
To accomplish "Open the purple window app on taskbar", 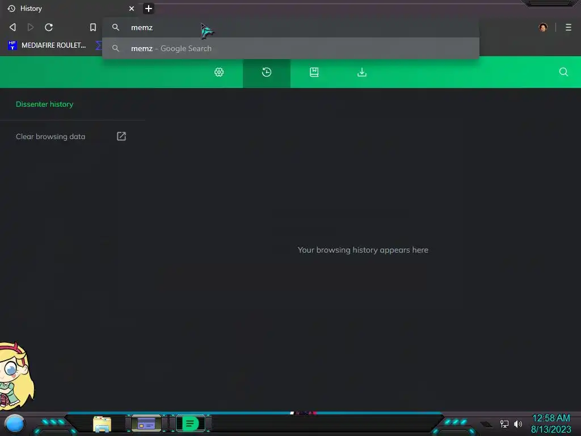I will 146,424.
